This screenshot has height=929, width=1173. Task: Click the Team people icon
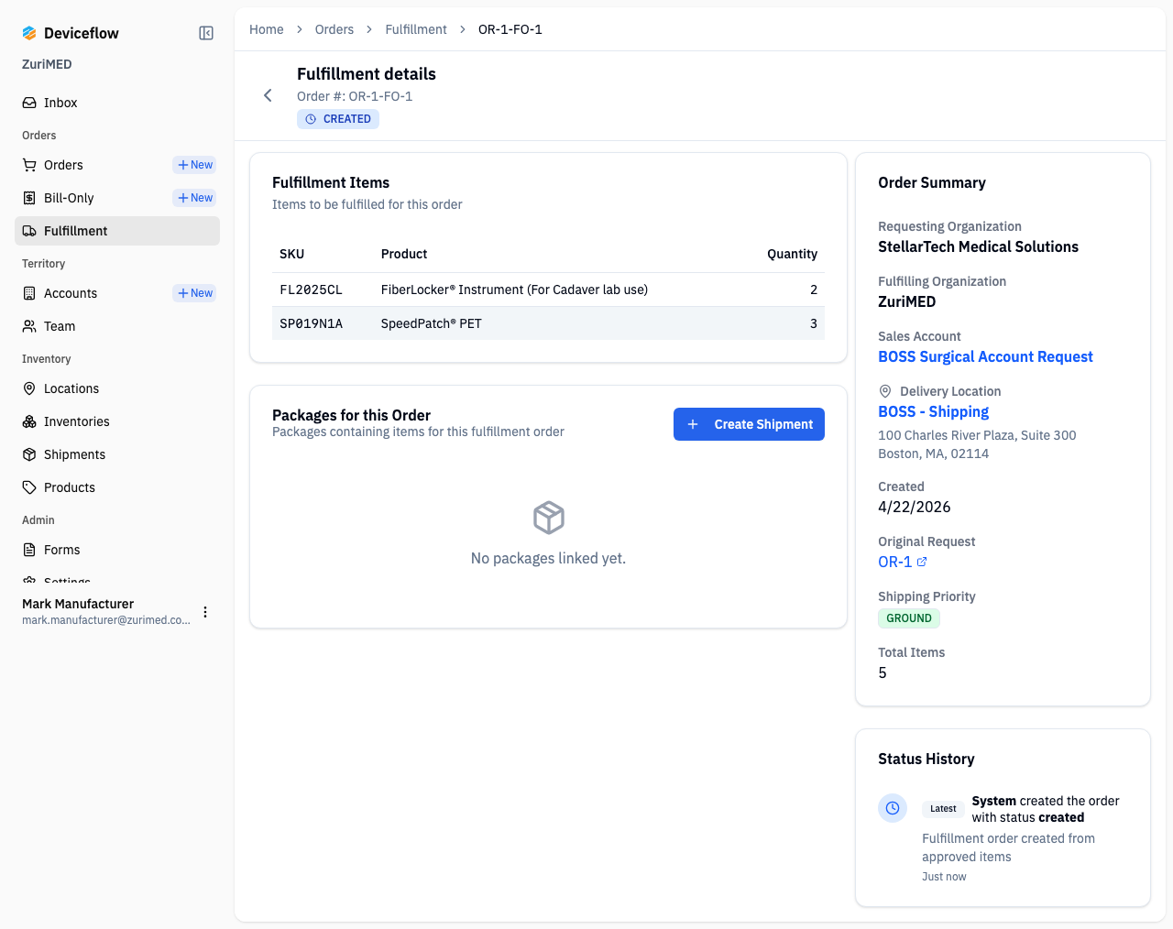pos(29,326)
